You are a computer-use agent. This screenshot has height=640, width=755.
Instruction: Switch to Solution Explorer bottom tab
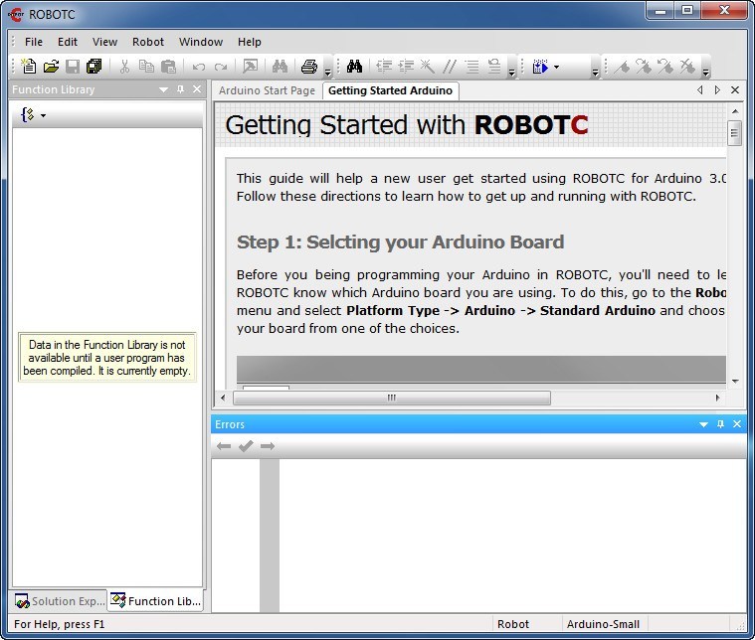pyautogui.click(x=59, y=601)
